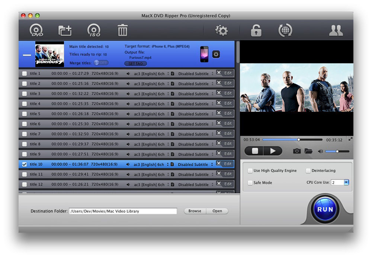Viewport: 372px width, 258px height.
Task: Check the title 1 checkbox
Action: (x=25, y=74)
